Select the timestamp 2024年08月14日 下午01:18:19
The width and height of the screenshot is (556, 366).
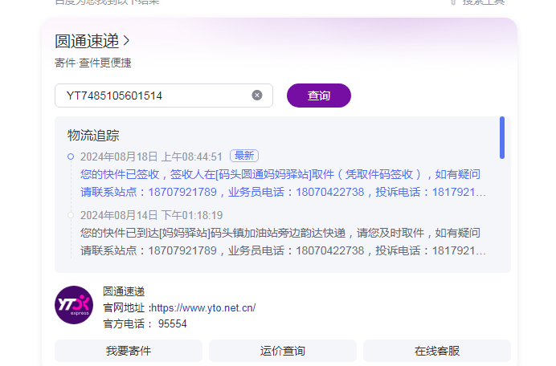[151, 215]
